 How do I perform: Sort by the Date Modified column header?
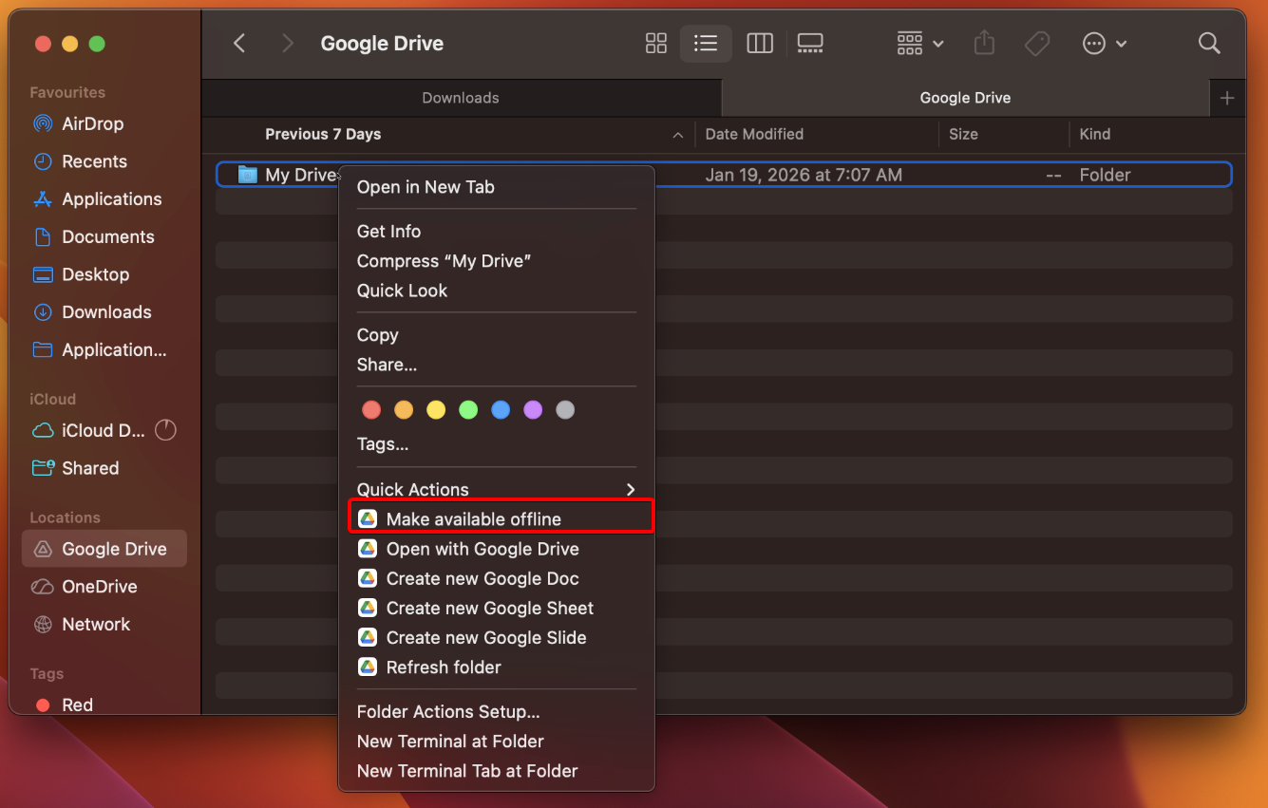coord(755,134)
